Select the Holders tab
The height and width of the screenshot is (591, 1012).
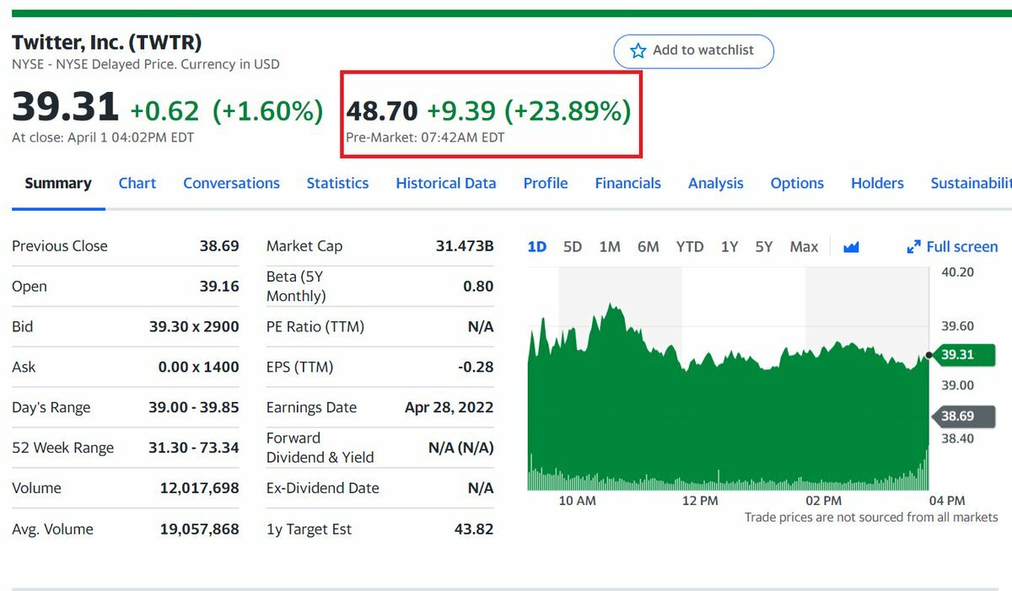point(877,183)
